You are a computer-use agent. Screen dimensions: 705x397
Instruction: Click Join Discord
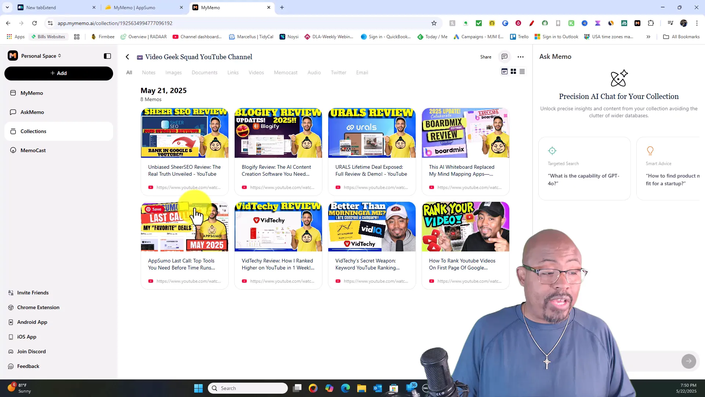point(27,351)
